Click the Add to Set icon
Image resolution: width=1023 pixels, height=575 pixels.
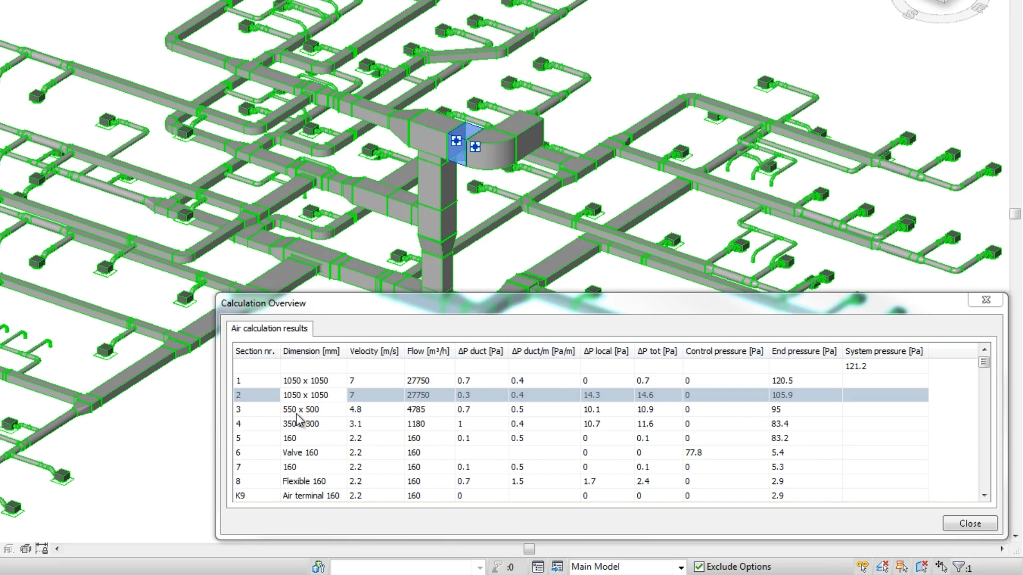[557, 567]
